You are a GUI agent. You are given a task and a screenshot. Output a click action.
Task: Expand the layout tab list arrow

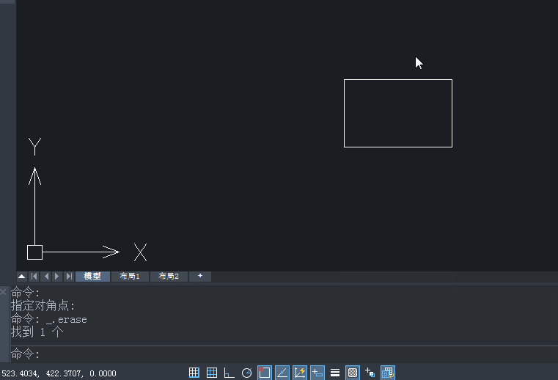pyautogui.click(x=22, y=277)
